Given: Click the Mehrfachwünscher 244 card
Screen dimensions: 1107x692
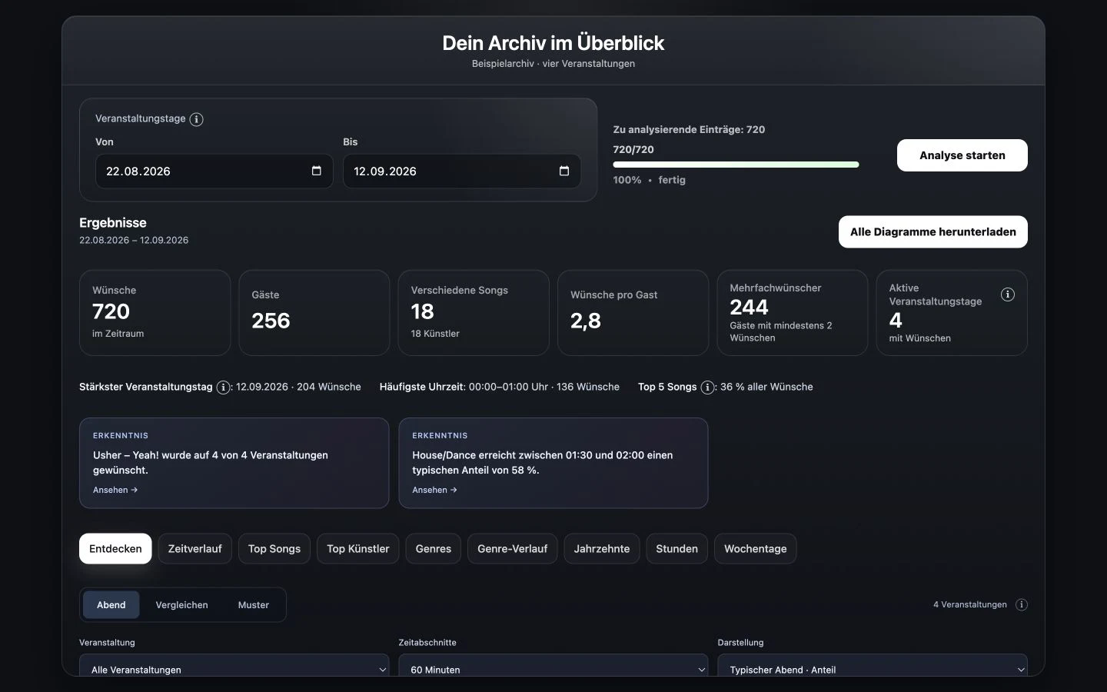Looking at the screenshot, I should [793, 313].
